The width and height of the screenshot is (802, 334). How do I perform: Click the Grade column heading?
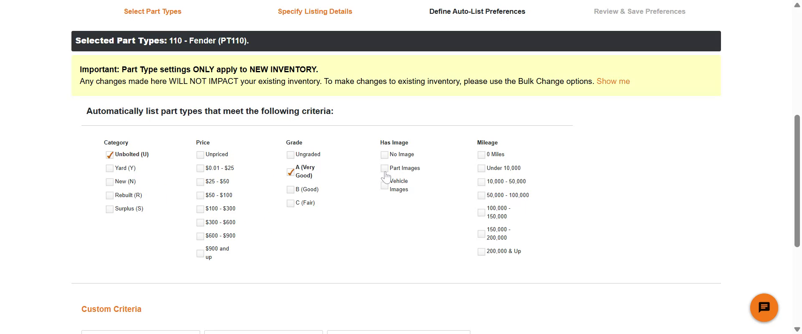(294, 142)
